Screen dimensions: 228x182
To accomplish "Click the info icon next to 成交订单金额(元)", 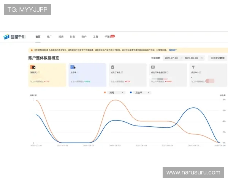I will (x=167, y=72).
